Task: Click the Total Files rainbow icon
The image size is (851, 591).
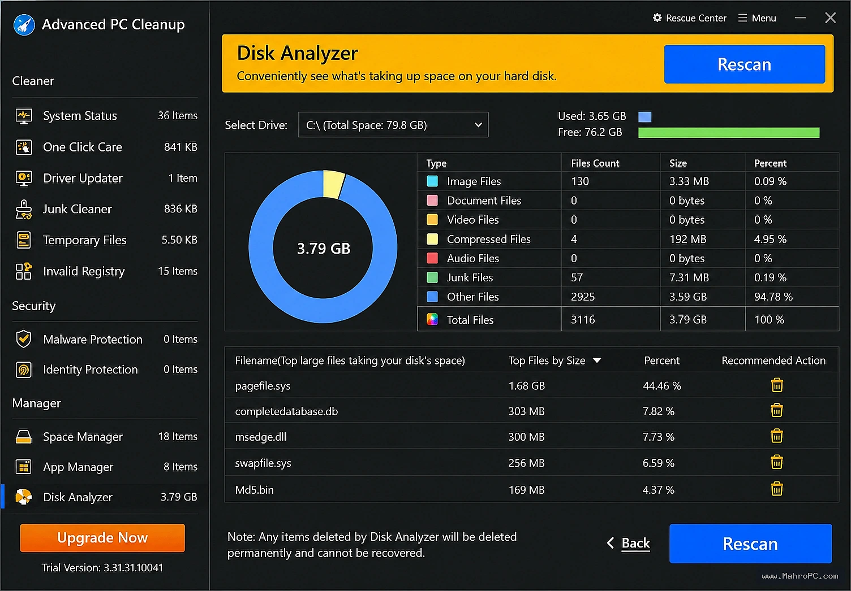Action: coord(432,319)
